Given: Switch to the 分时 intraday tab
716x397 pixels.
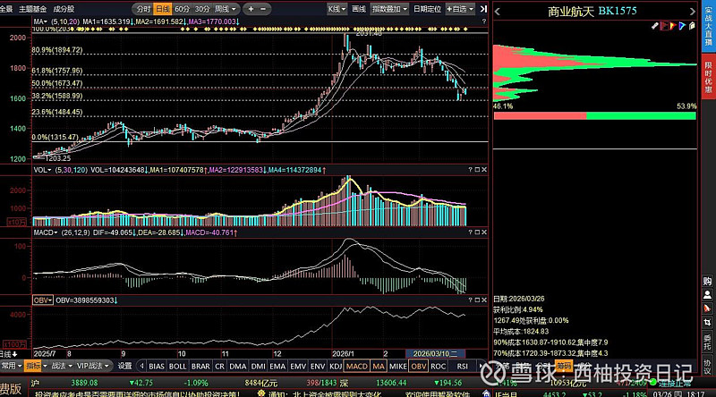Looking at the screenshot, I should tap(143, 9).
